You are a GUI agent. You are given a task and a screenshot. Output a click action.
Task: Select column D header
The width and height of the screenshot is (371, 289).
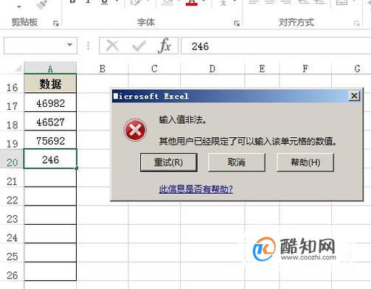coord(212,69)
